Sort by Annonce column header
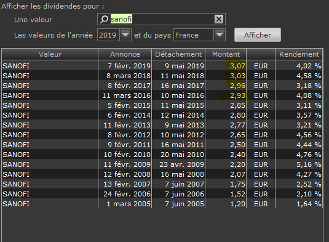The image size is (329, 242). click(125, 54)
